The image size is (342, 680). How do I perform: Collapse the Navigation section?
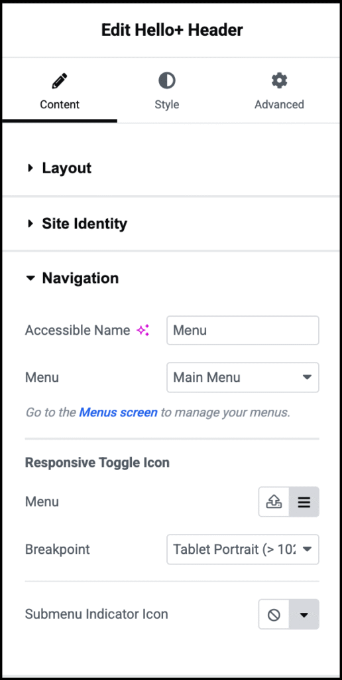[171, 278]
